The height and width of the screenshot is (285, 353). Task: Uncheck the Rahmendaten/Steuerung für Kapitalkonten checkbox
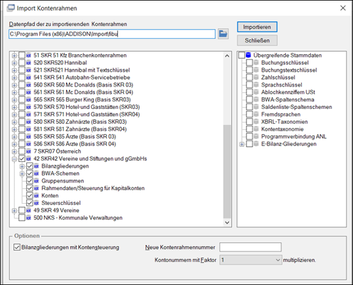click(x=30, y=188)
